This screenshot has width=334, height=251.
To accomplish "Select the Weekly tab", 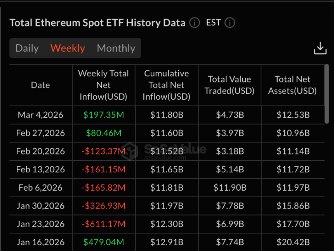I will (68, 48).
